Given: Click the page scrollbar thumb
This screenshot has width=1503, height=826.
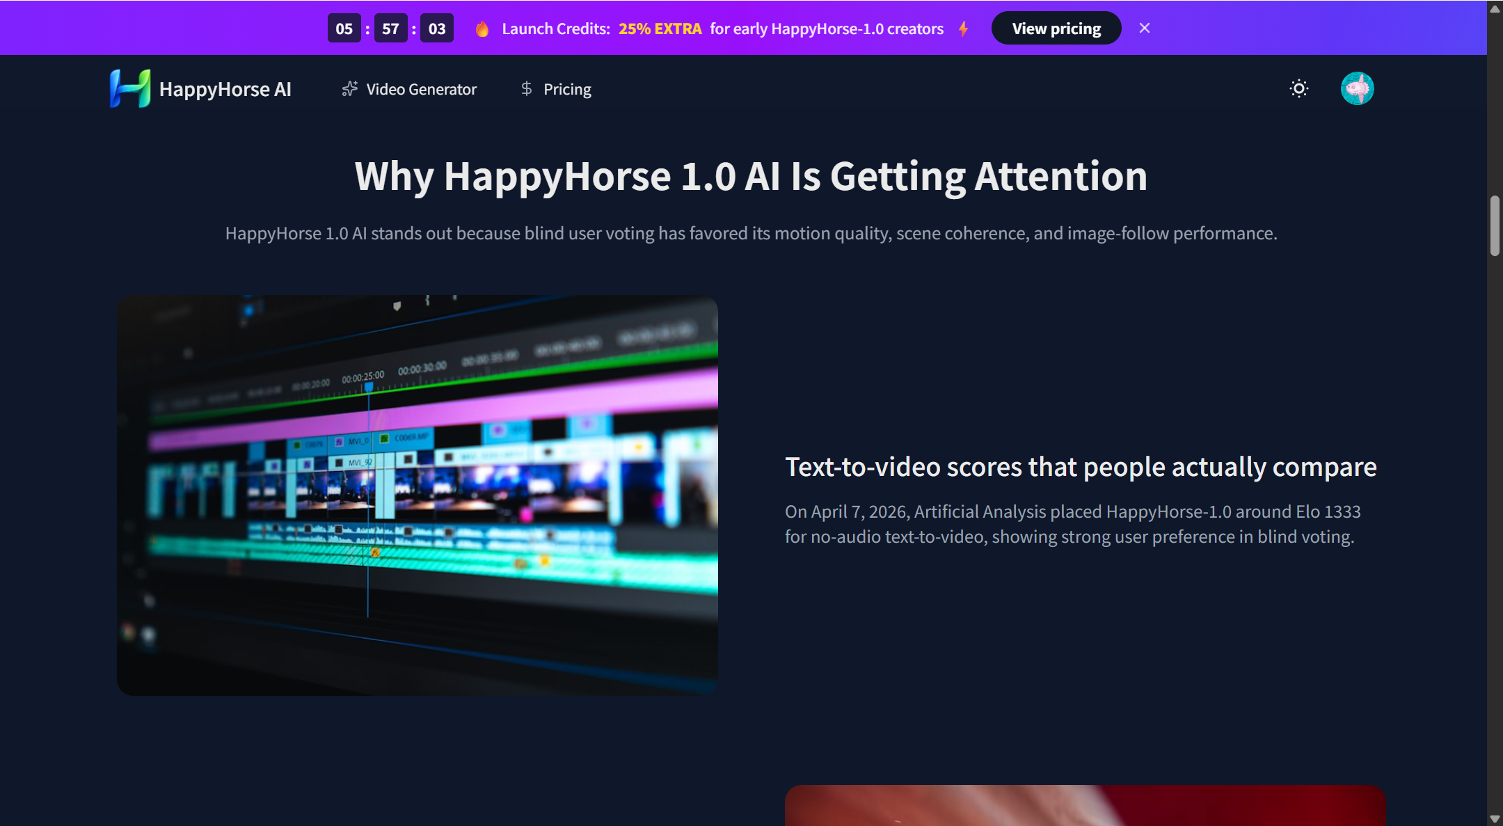Looking at the screenshot, I should (x=1495, y=226).
